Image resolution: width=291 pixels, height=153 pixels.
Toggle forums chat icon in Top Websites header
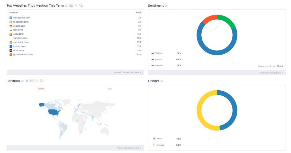[81, 5]
